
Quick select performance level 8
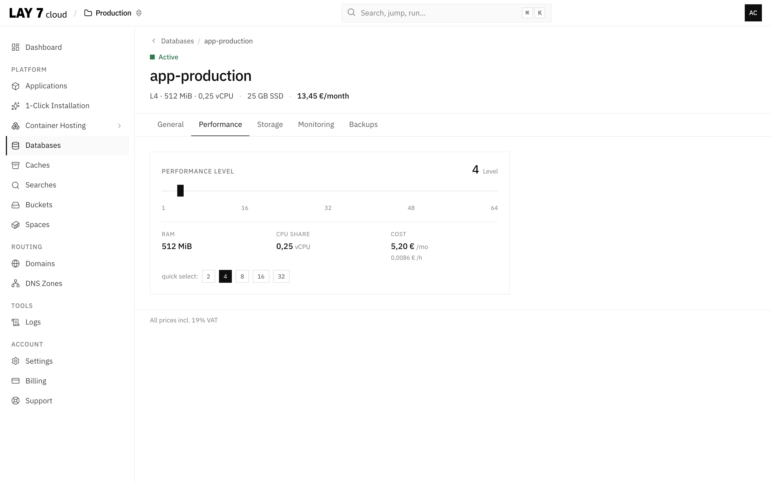[242, 276]
